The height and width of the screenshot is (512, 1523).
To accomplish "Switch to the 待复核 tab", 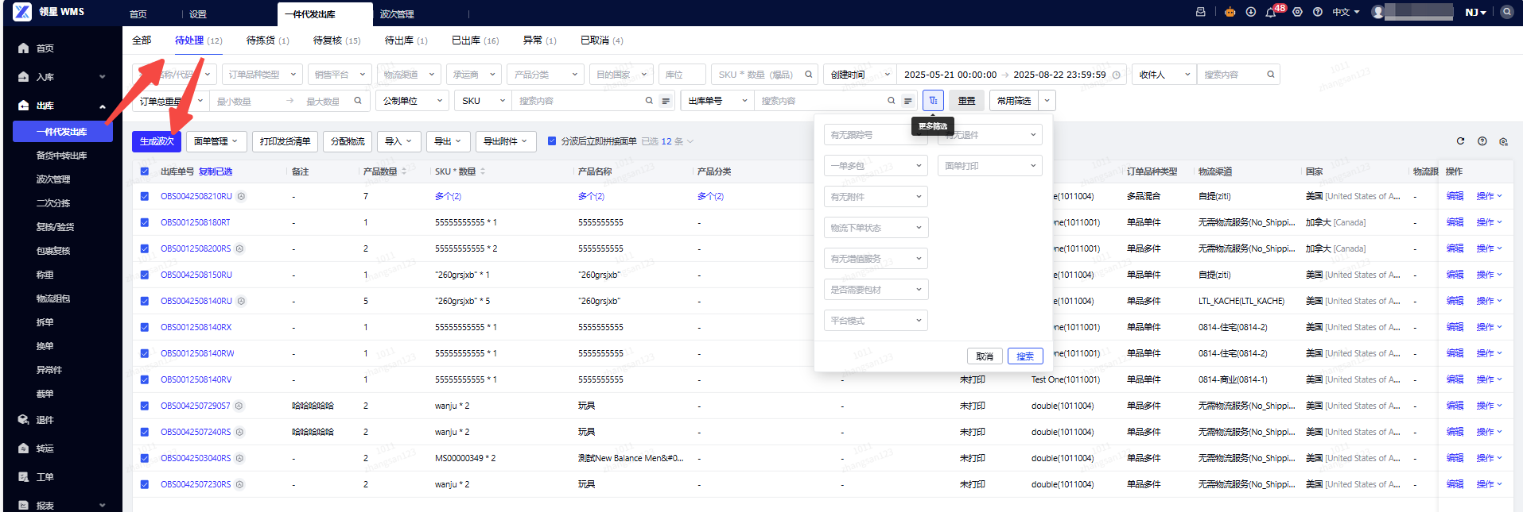I will click(x=336, y=40).
